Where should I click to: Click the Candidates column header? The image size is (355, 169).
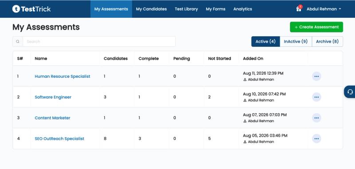pyautogui.click(x=116, y=58)
